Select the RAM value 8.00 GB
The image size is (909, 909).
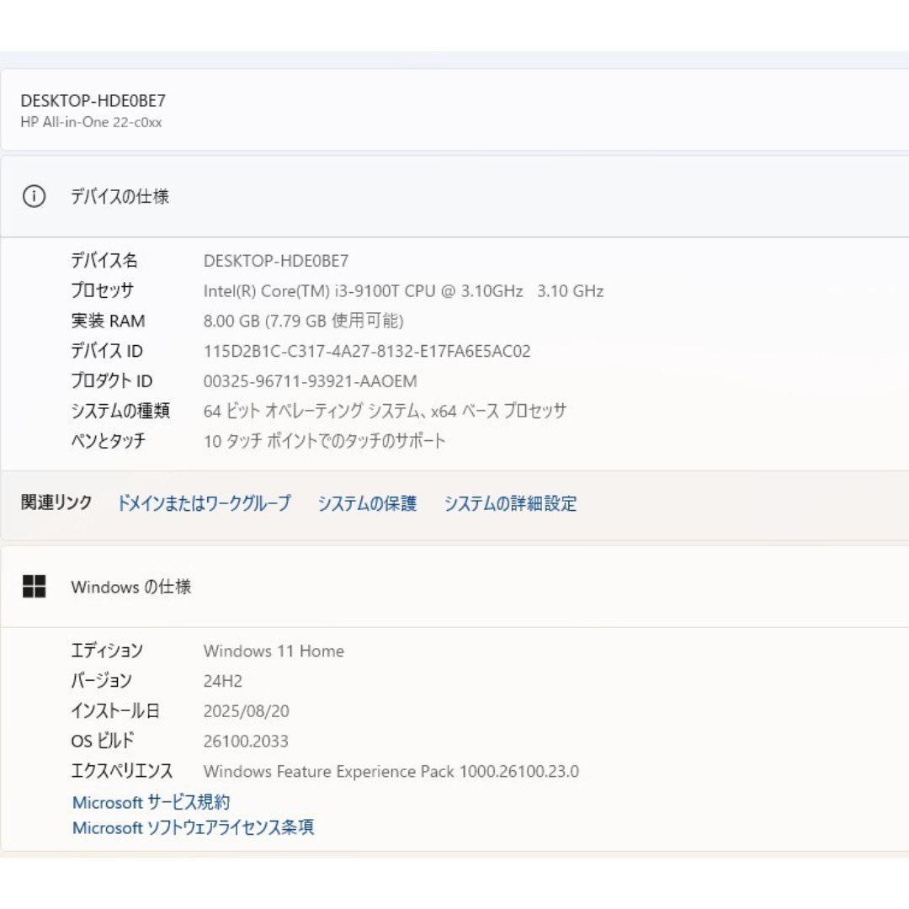tap(303, 322)
